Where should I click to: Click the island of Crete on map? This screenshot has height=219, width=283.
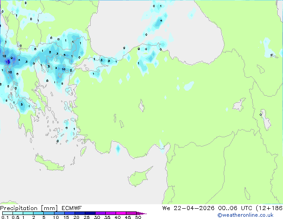(x=49, y=163)
